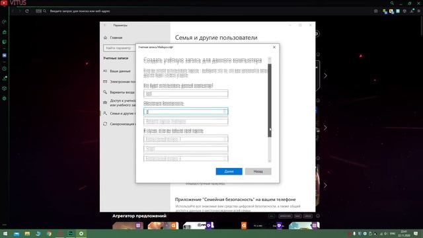Open the search-tabs magnifier in title bar
This screenshot has height=238, width=423.
point(392,3)
